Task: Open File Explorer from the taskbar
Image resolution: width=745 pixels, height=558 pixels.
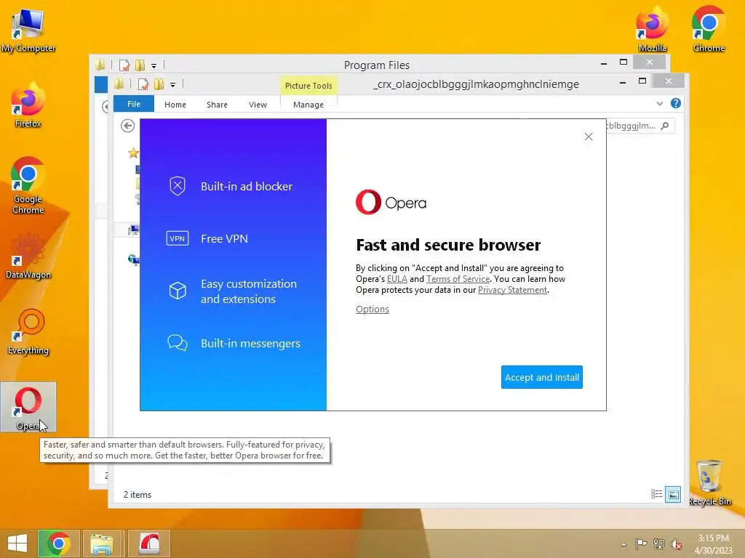Action: (x=102, y=543)
